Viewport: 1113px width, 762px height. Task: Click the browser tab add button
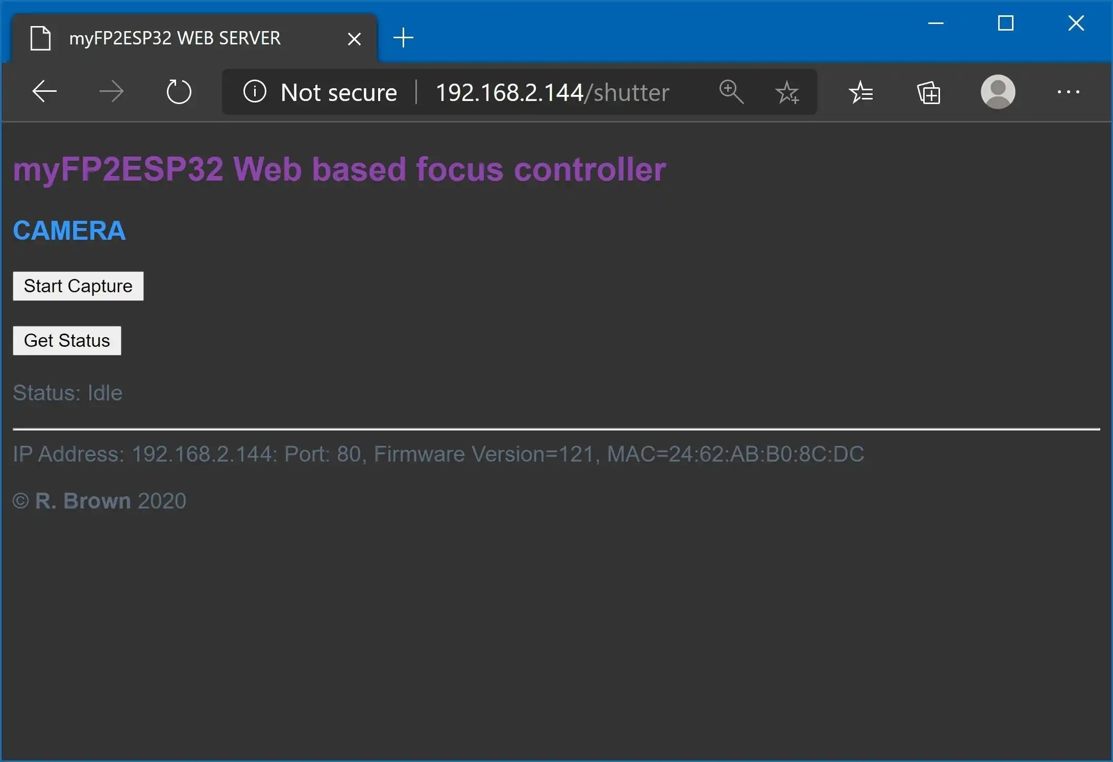[404, 36]
